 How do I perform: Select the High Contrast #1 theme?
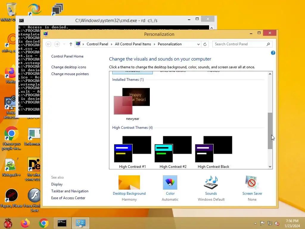[132, 152]
